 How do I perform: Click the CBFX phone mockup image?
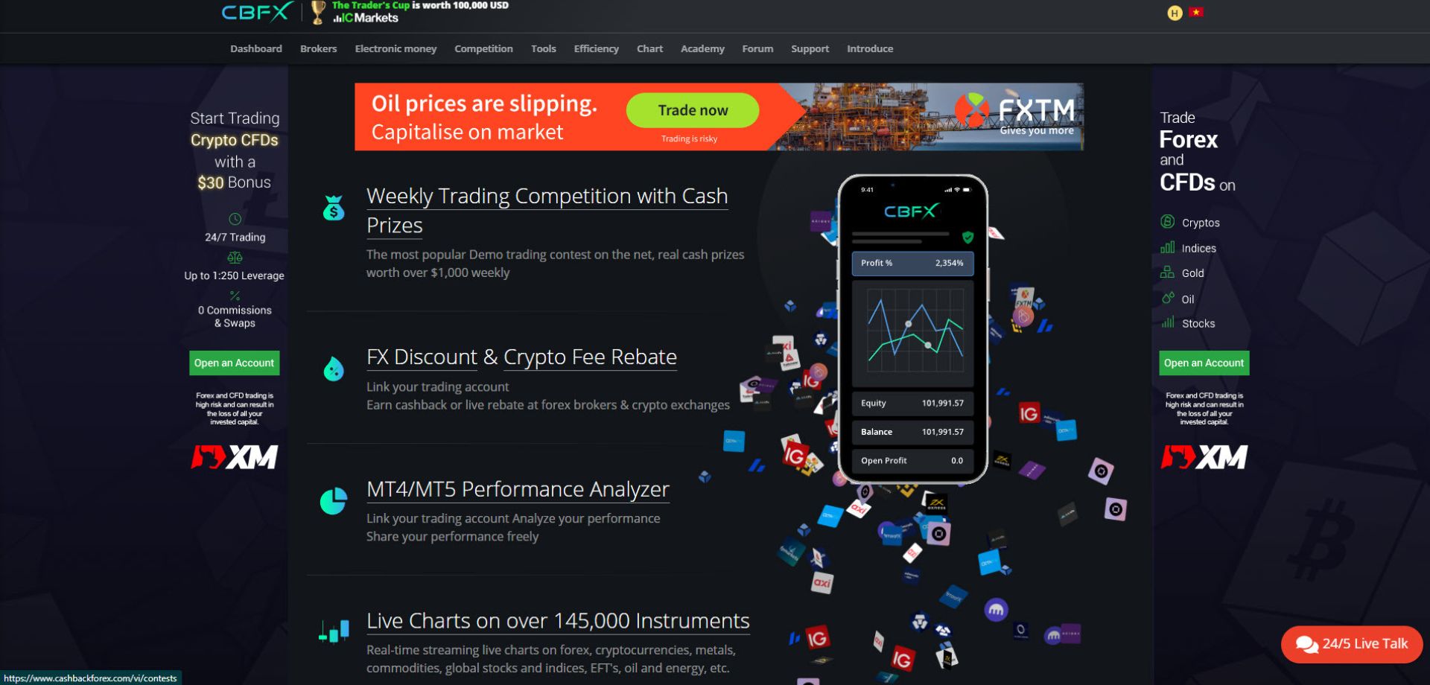tap(912, 329)
